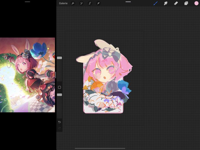
Task: Tap the brush opacity slider handle
Action: [59, 95]
